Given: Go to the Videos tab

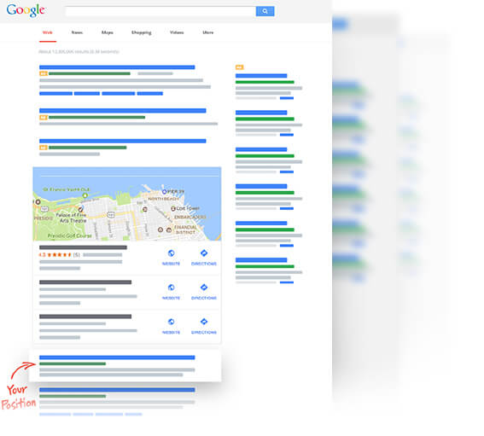Looking at the screenshot, I should [177, 32].
